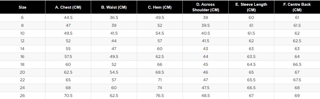Viewport: 320px width, 99px height.
Task: Click waist value 49.5 for size 16
Action: pos(114,57)
